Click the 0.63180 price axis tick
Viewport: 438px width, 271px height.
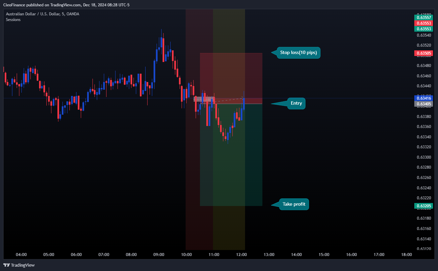click(424, 218)
